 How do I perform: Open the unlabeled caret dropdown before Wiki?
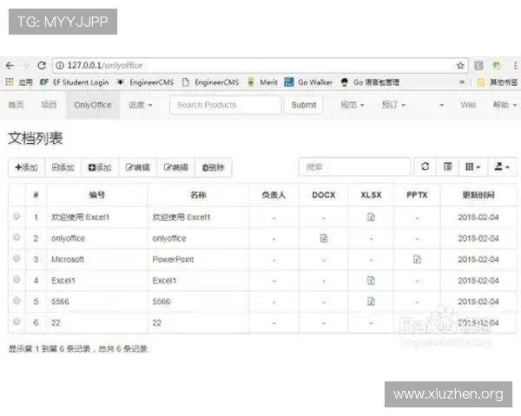coord(441,105)
